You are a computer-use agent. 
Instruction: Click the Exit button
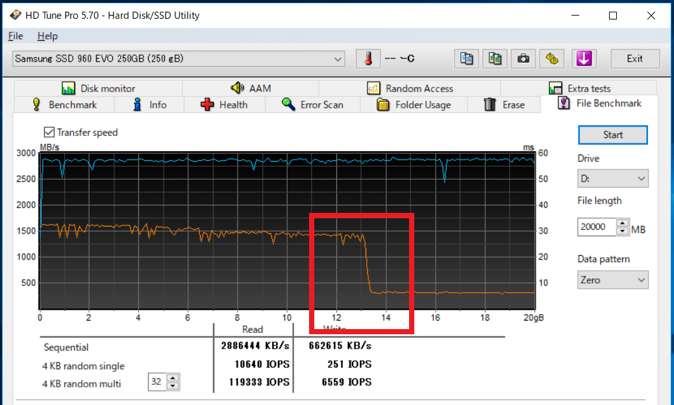635,59
